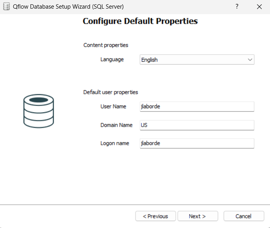This screenshot has width=270, height=228.
Task: Close the Database Setup Wizard window
Action: point(259,7)
